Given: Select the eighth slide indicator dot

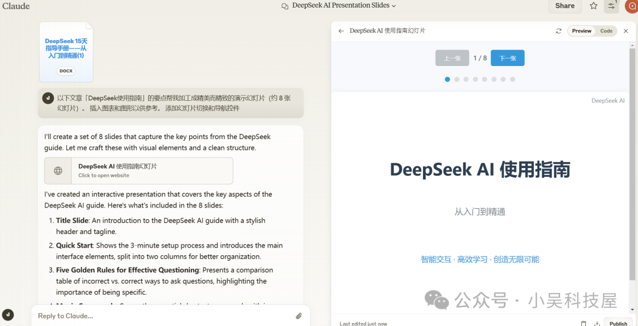Looking at the screenshot, I should point(512,79).
